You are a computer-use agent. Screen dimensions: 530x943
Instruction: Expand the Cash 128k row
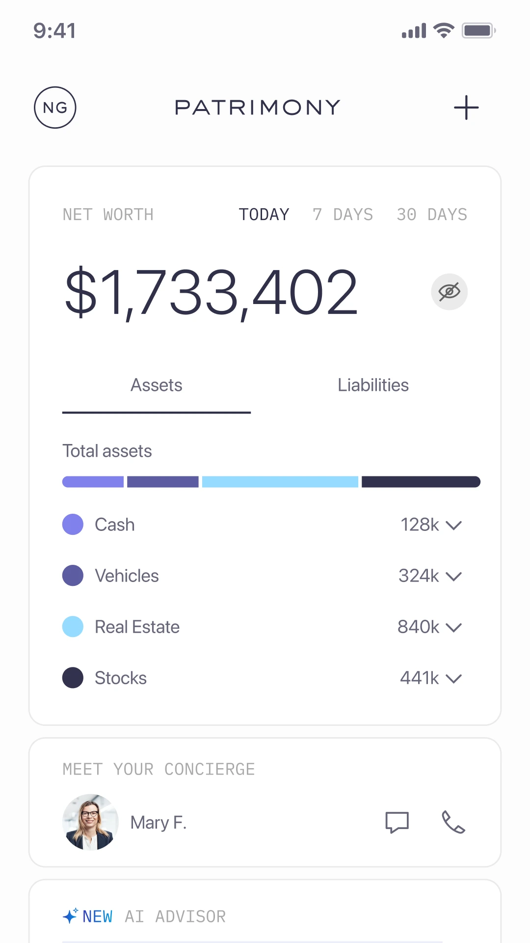point(453,525)
